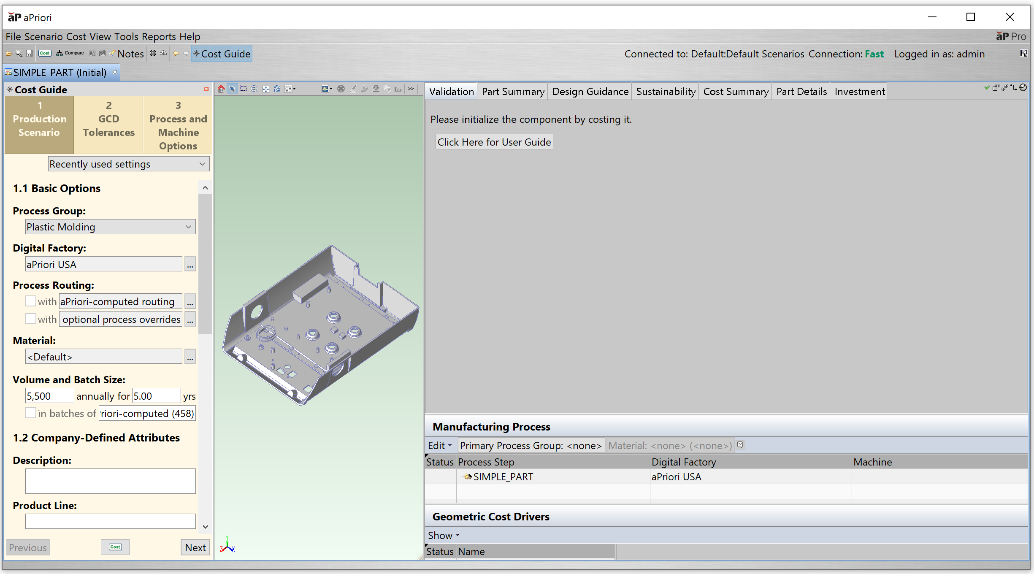Open the Show dropdown in Geometric Cost Drivers
Image resolution: width=1034 pixels, height=574 pixels.
(x=444, y=535)
